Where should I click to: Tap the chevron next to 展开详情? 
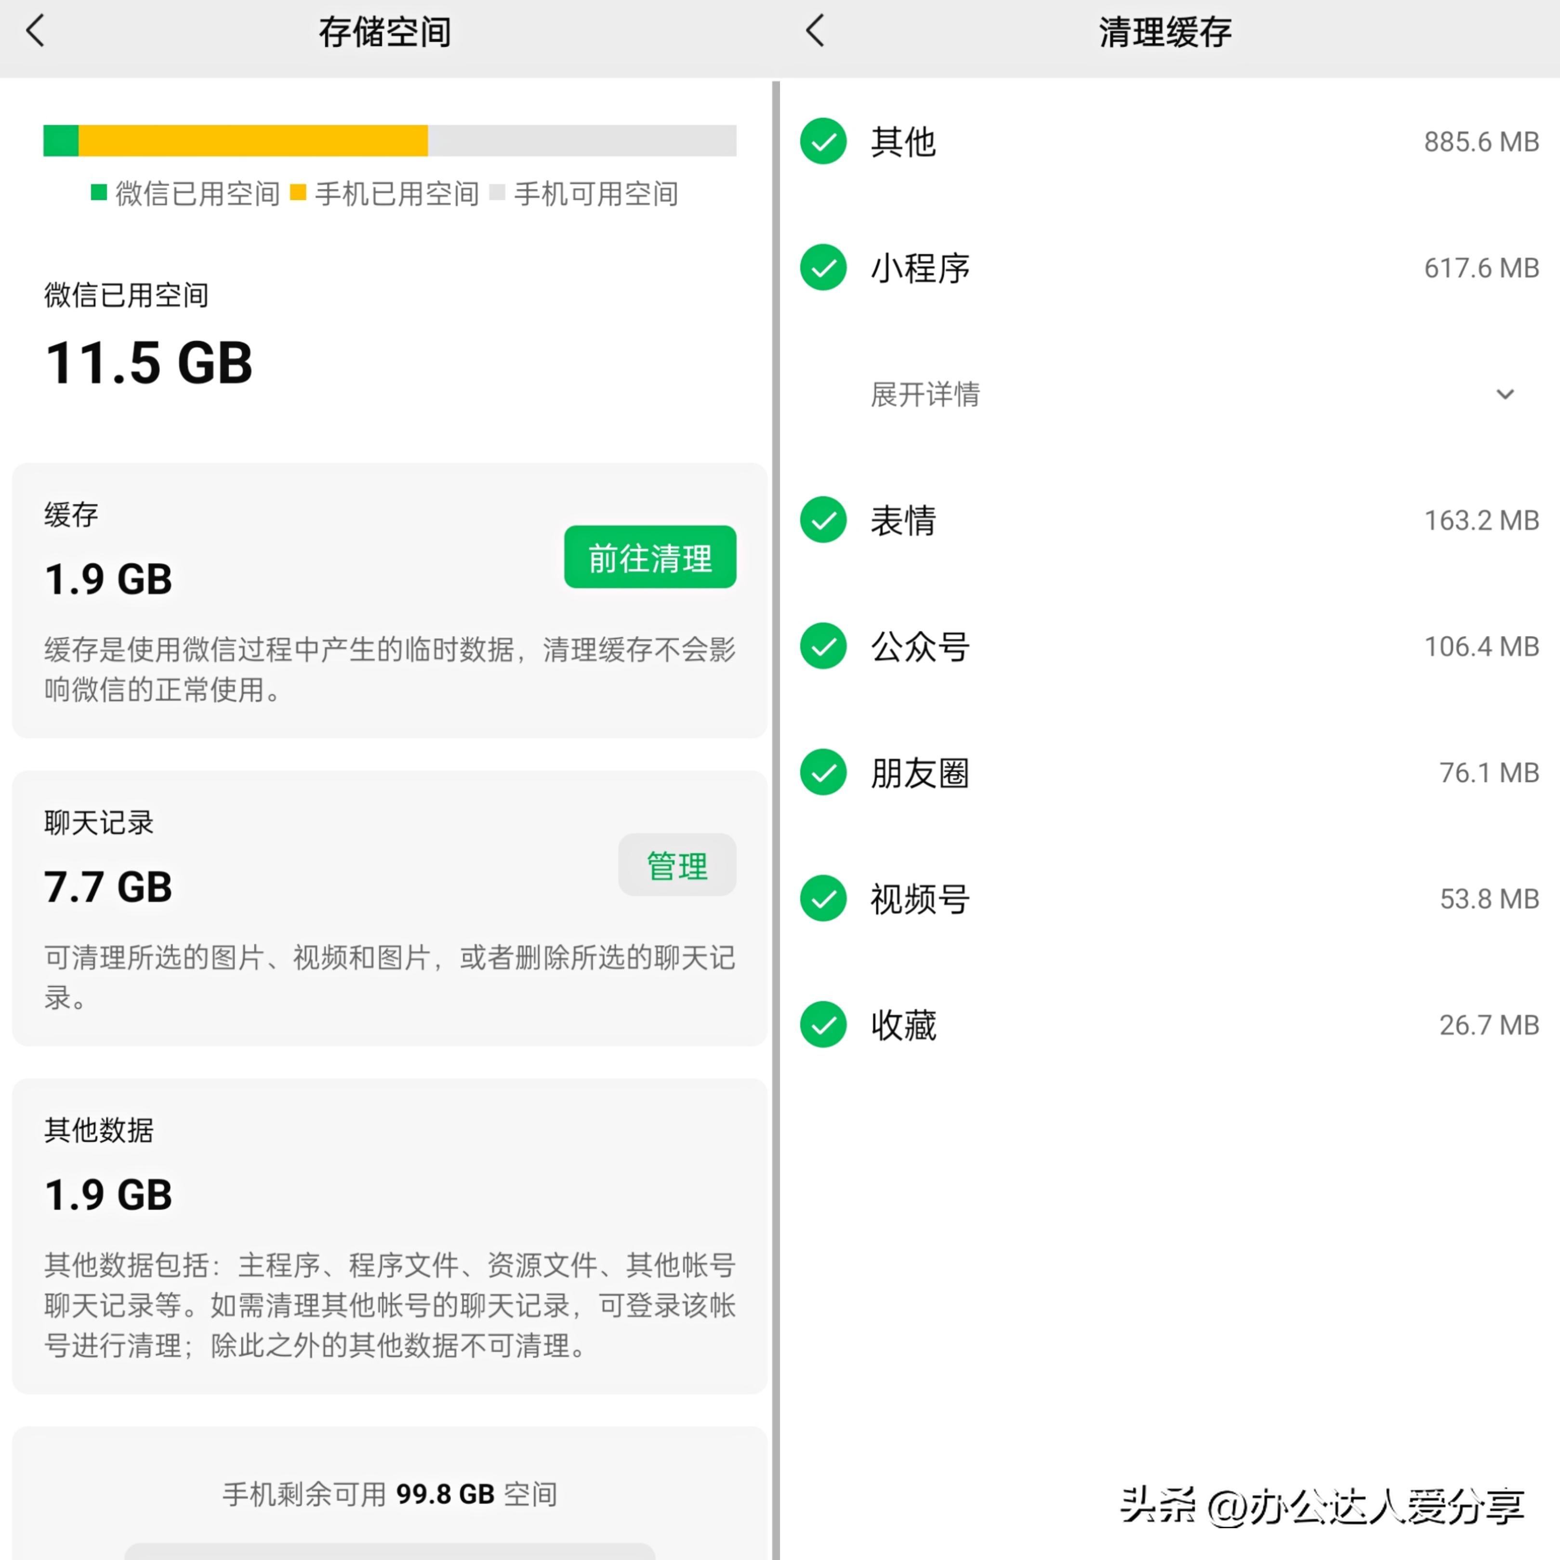(1505, 395)
